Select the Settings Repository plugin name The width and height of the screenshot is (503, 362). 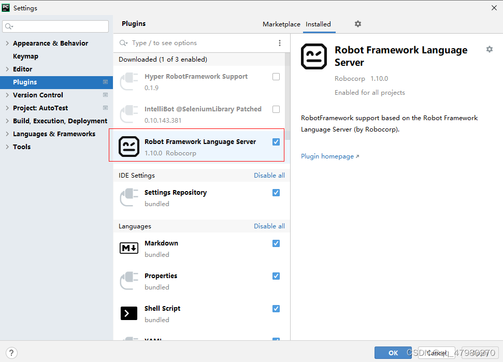pyautogui.click(x=176, y=192)
